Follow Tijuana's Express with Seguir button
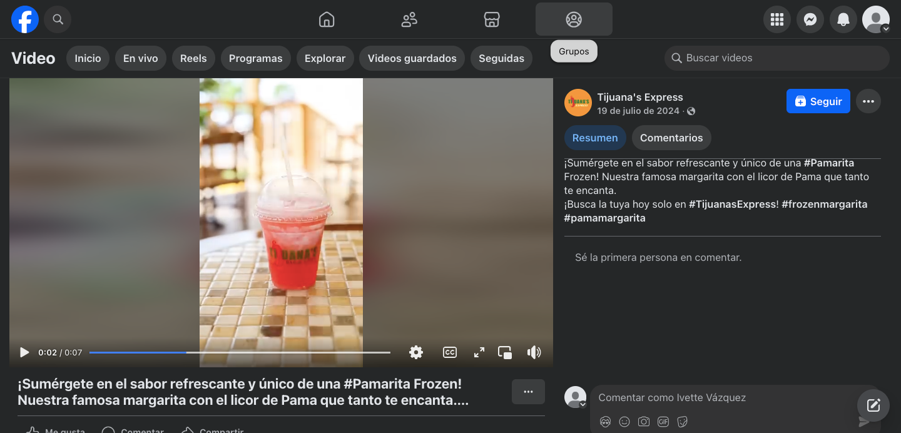 point(818,101)
